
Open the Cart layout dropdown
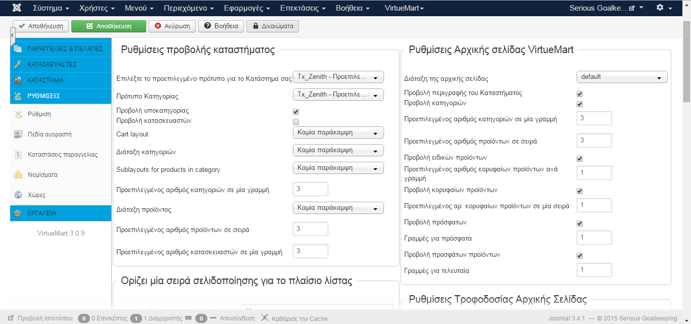(338, 132)
